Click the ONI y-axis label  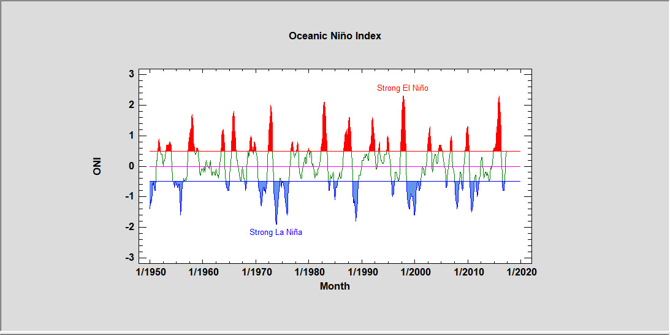97,166
